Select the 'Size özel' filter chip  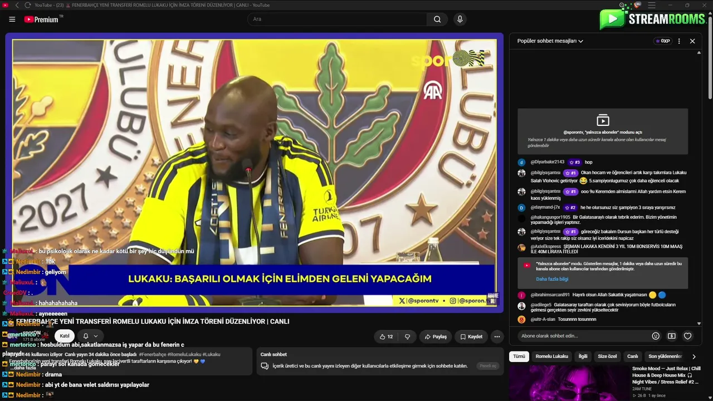tap(607, 356)
